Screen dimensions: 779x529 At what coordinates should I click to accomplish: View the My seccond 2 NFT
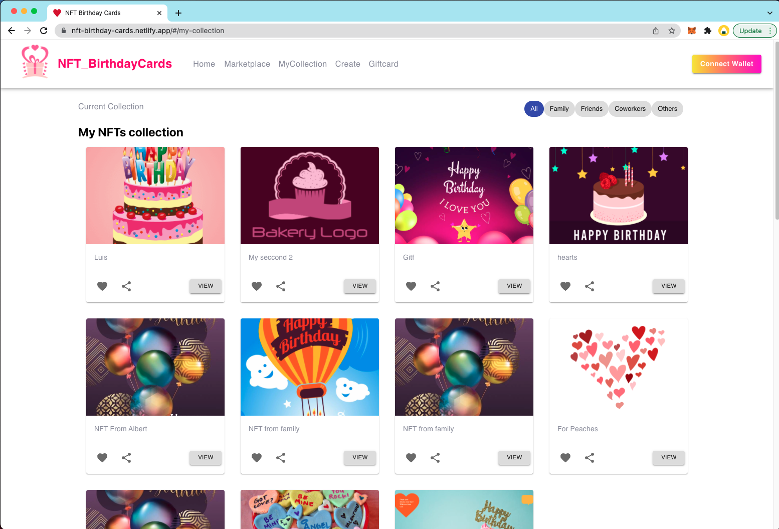point(360,286)
